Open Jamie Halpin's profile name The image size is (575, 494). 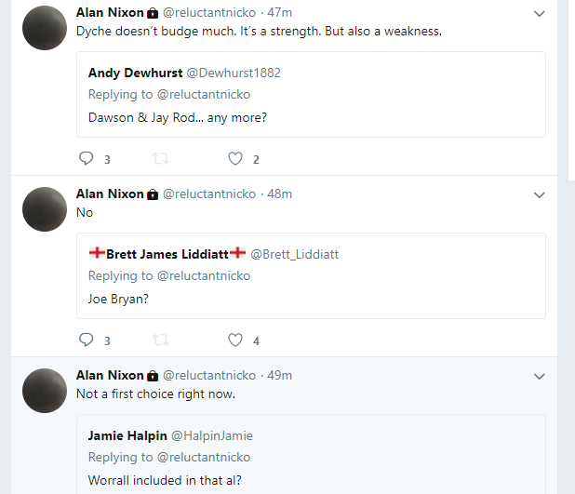pos(127,435)
